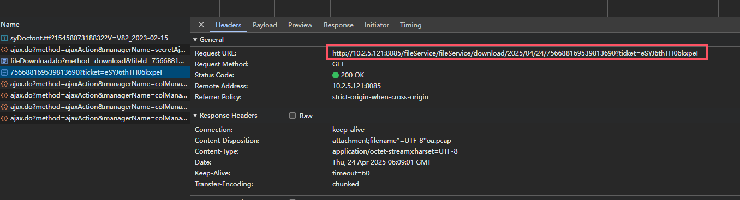740x200 pixels.
Task: Open the Payload tab
Action: point(265,25)
